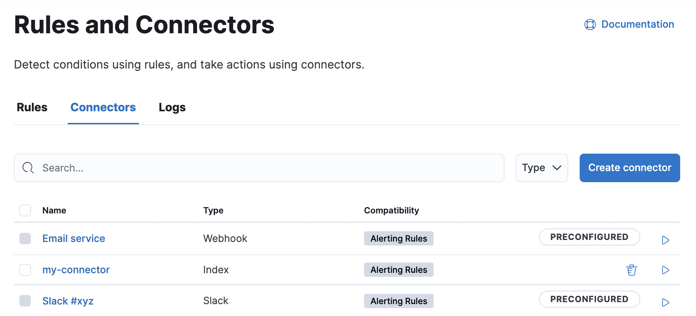Check the my-connector row checkbox
Image resolution: width=696 pixels, height=316 pixels.
25,270
